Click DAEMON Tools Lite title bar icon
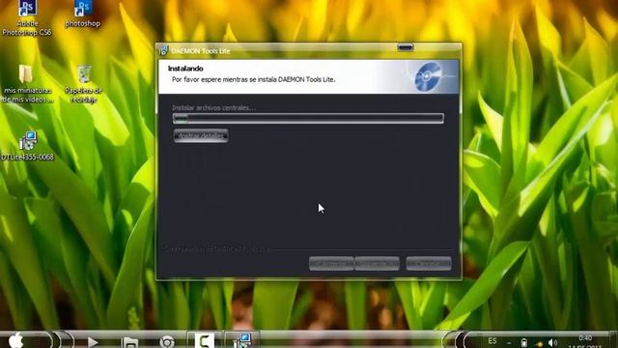This screenshot has width=618, height=348. [x=163, y=50]
